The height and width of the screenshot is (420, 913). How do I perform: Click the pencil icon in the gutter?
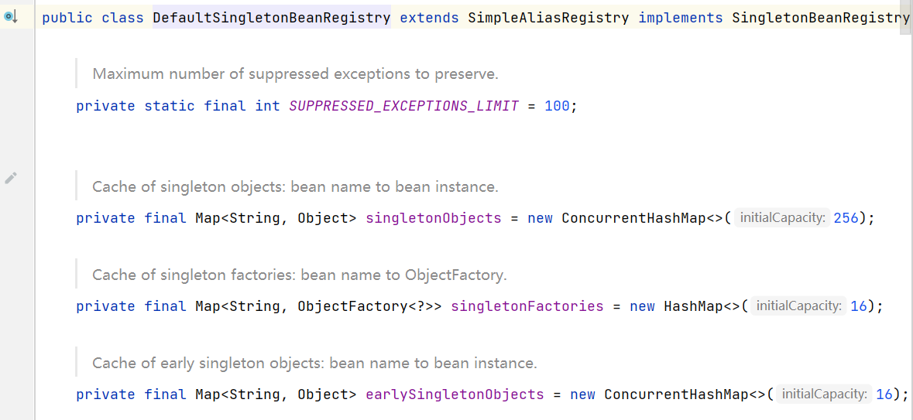pyautogui.click(x=10, y=178)
